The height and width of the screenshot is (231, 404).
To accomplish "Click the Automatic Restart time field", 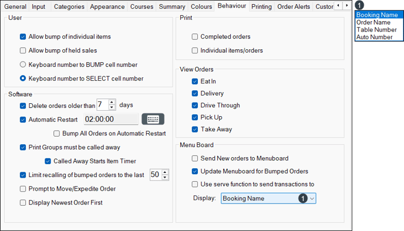I will pos(111,119).
